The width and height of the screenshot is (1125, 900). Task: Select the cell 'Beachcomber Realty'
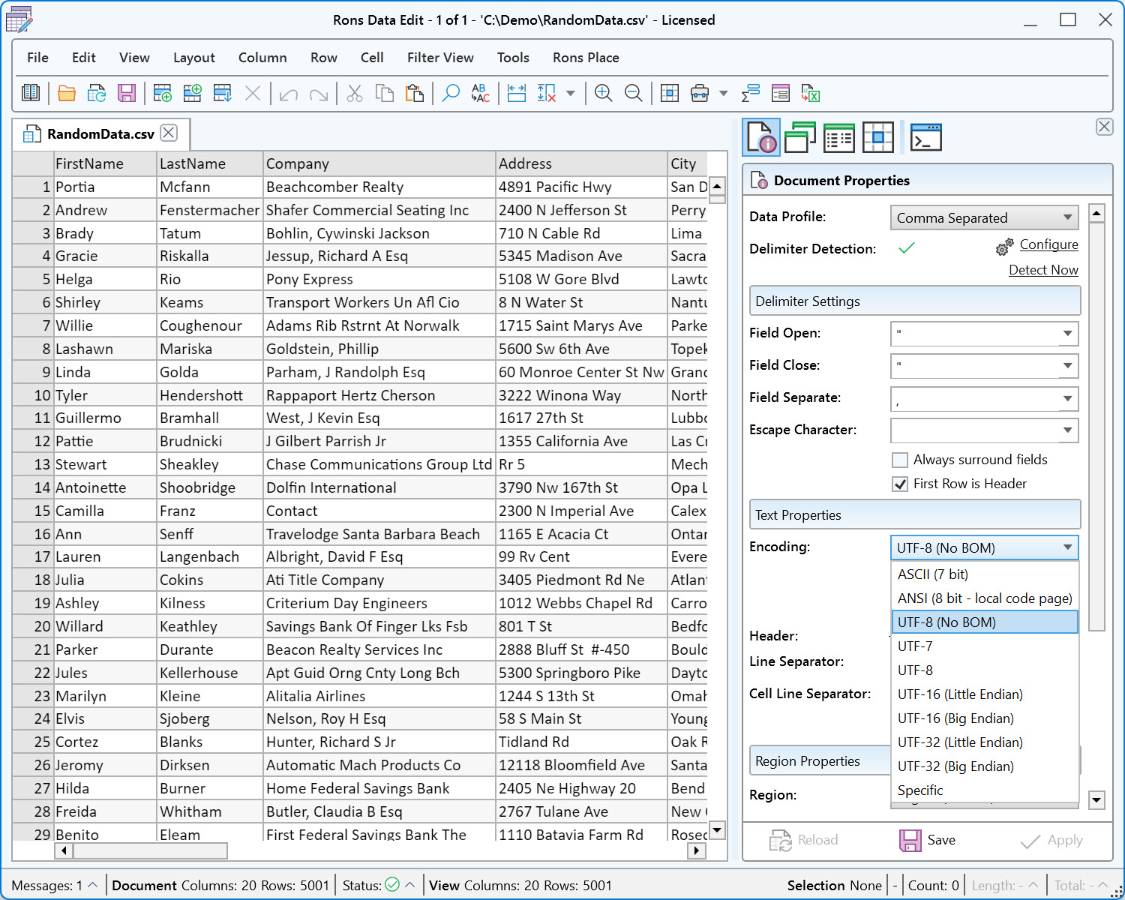[x=379, y=187]
